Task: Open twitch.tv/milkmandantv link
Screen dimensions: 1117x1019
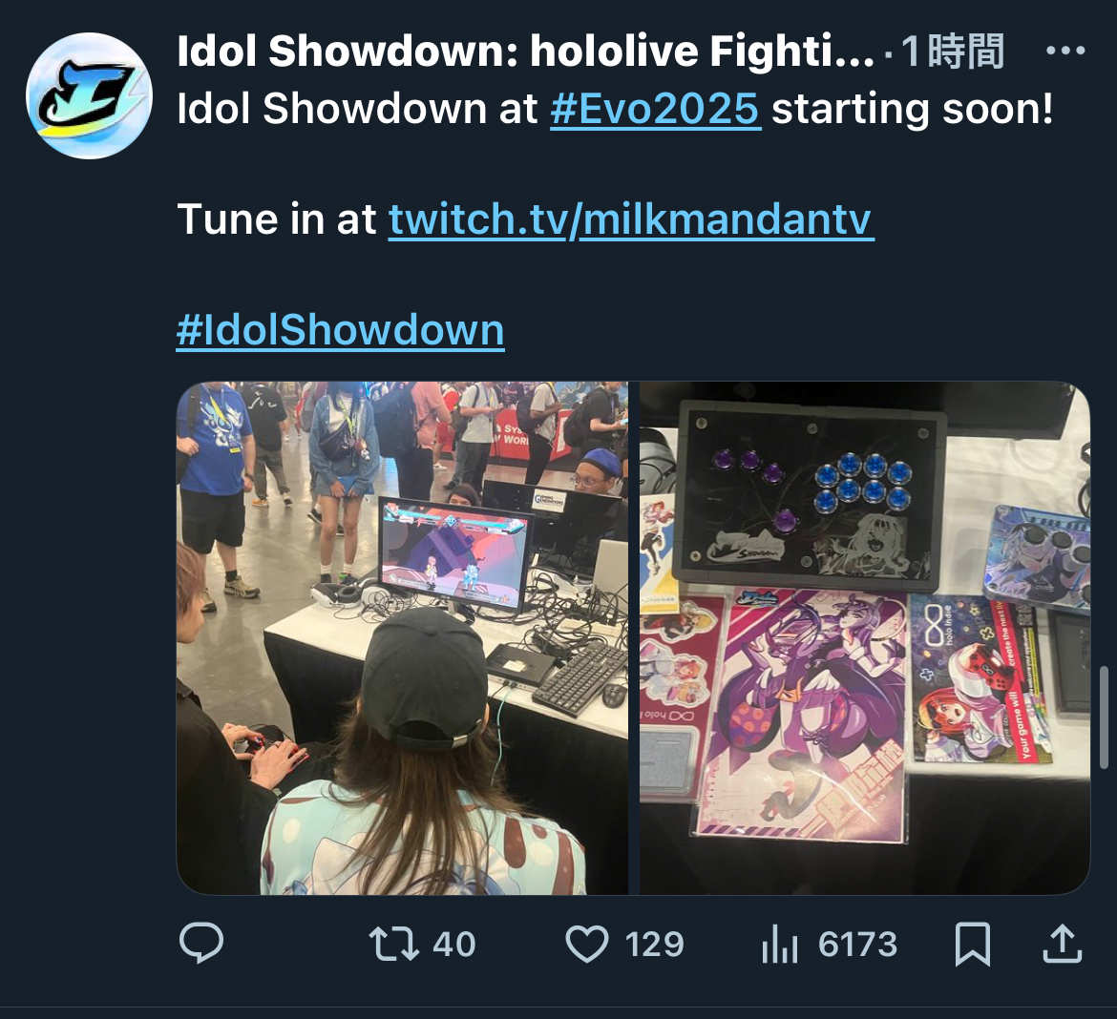Action: pos(630,219)
